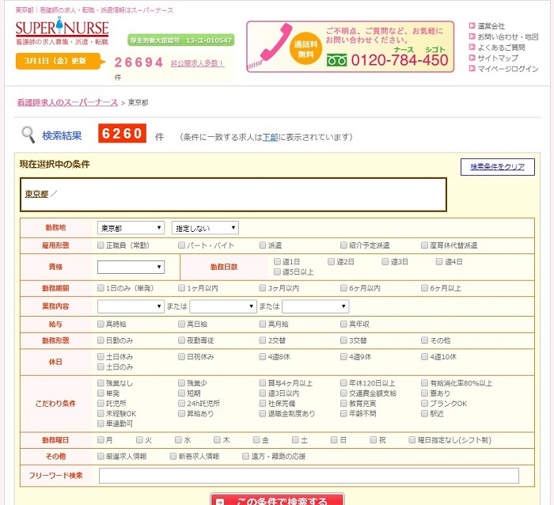Click the red 6260 result count badge
Image resolution: width=554 pixels, height=505 pixels.
[122, 135]
